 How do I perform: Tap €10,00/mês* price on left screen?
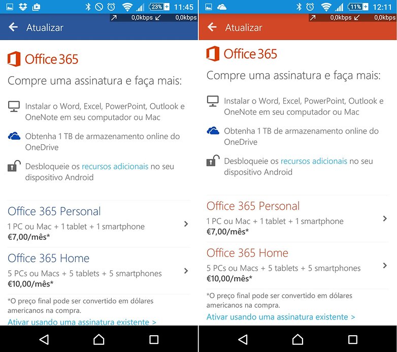click(x=30, y=284)
